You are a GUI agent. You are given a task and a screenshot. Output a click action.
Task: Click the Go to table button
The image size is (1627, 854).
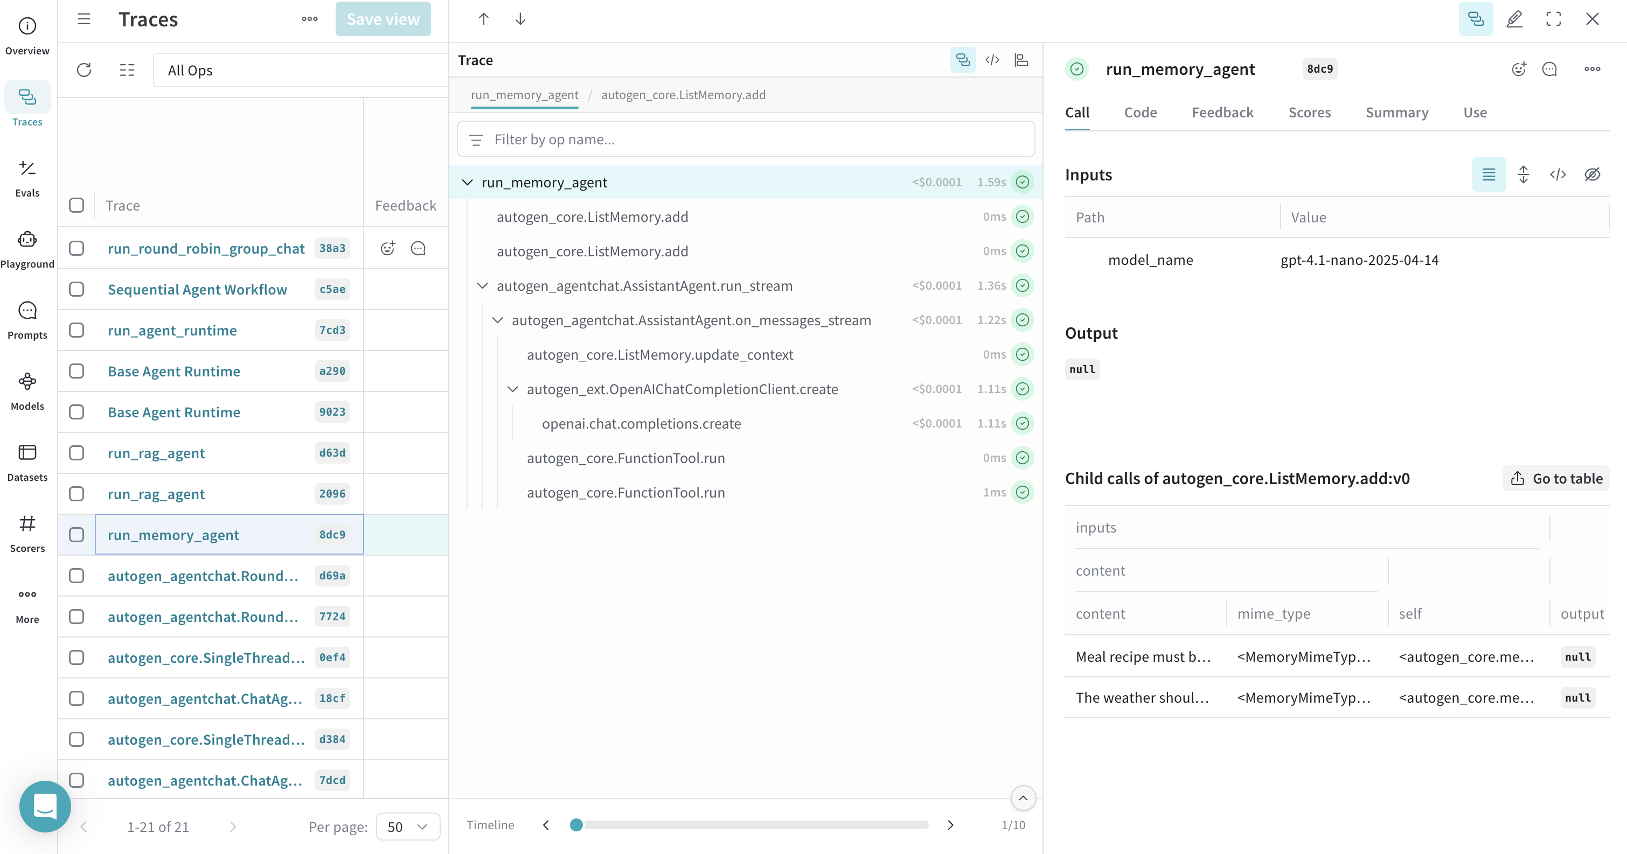pos(1556,479)
